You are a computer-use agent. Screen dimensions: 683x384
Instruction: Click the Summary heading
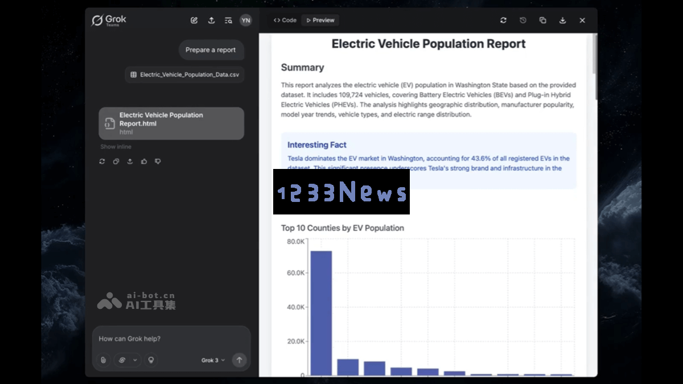click(x=302, y=67)
